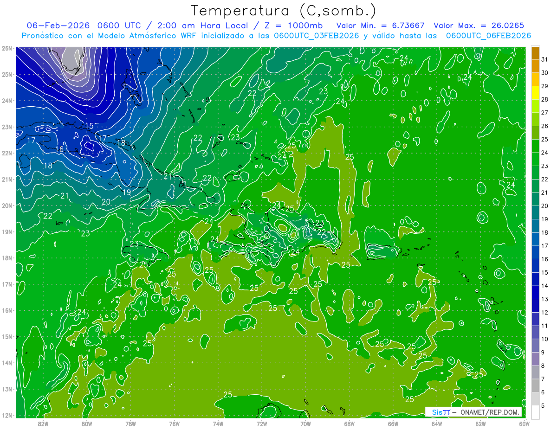Click the "15" contour label on the map
557x430 pixels.
89,126
